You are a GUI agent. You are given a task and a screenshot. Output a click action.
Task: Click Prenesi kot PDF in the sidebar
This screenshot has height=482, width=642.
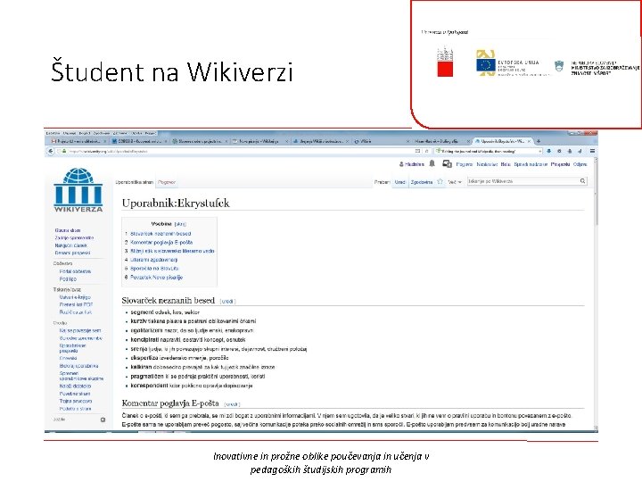click(76, 305)
